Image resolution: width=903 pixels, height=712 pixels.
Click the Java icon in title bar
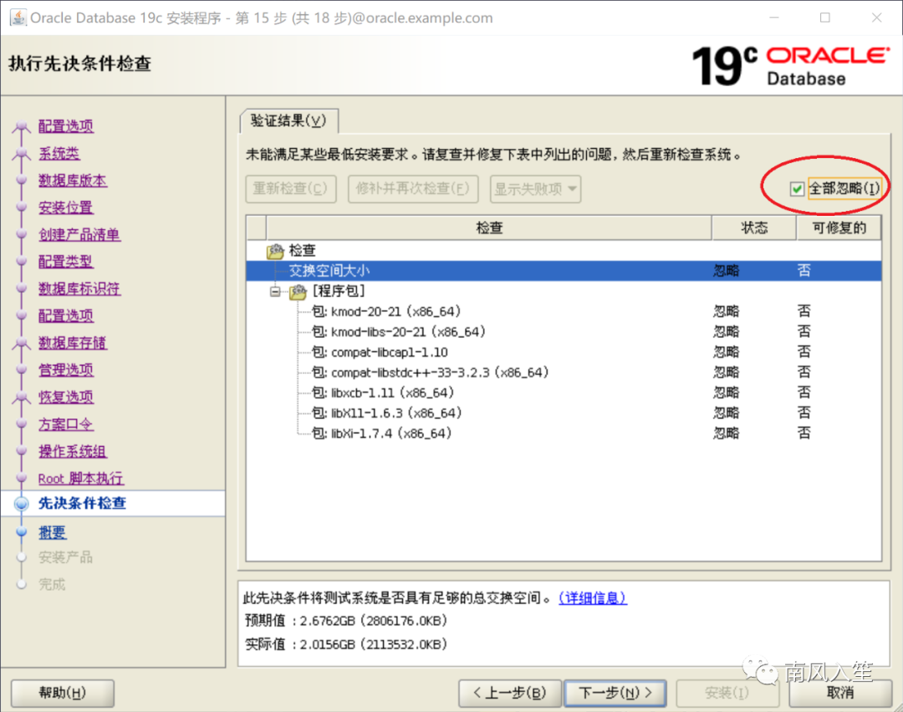point(18,18)
